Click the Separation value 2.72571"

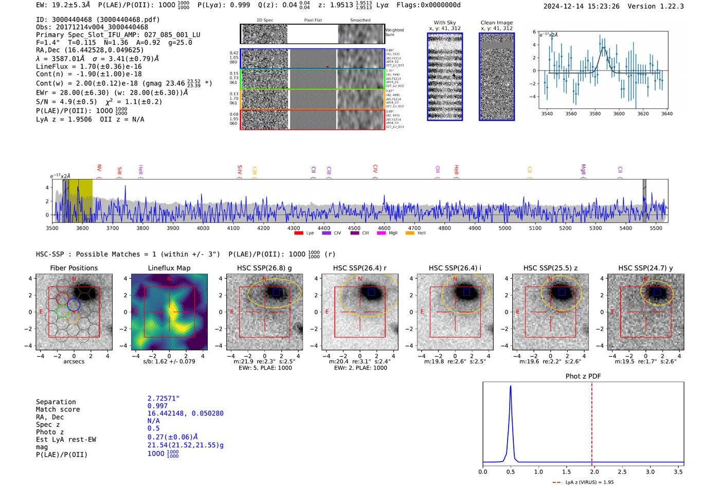[x=164, y=398]
